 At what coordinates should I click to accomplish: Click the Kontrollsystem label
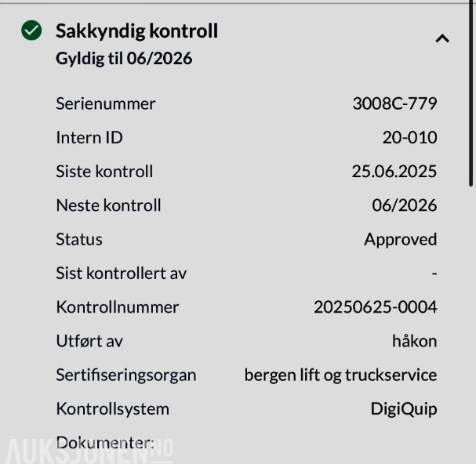112,409
